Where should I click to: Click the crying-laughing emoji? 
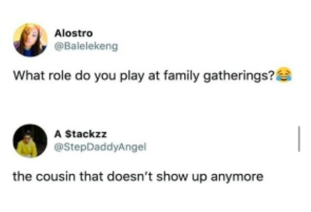tap(284, 74)
